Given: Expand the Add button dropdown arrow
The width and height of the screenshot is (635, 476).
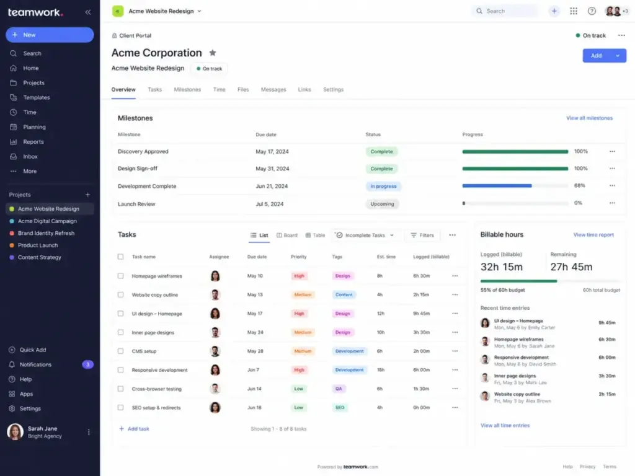Looking at the screenshot, I should (617, 56).
